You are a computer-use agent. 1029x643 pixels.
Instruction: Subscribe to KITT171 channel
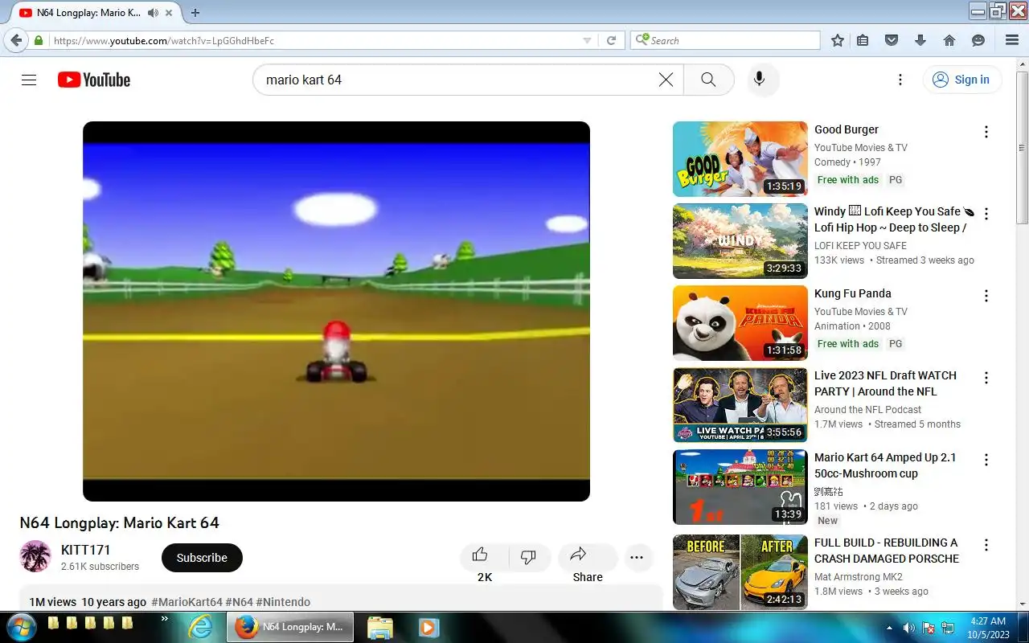202,557
